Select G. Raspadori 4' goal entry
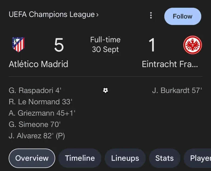The image size is (211, 171). pyautogui.click(x=35, y=90)
